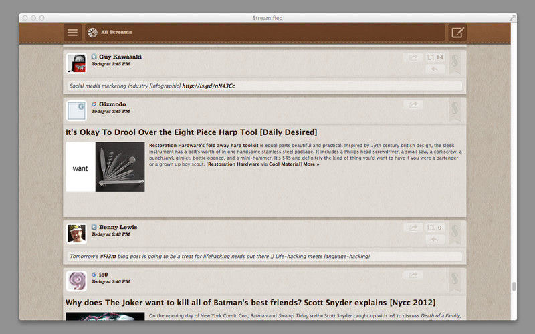Viewport: 535px width, 334px height.
Task: Reply to Benny Lewis's post
Action: (x=435, y=240)
